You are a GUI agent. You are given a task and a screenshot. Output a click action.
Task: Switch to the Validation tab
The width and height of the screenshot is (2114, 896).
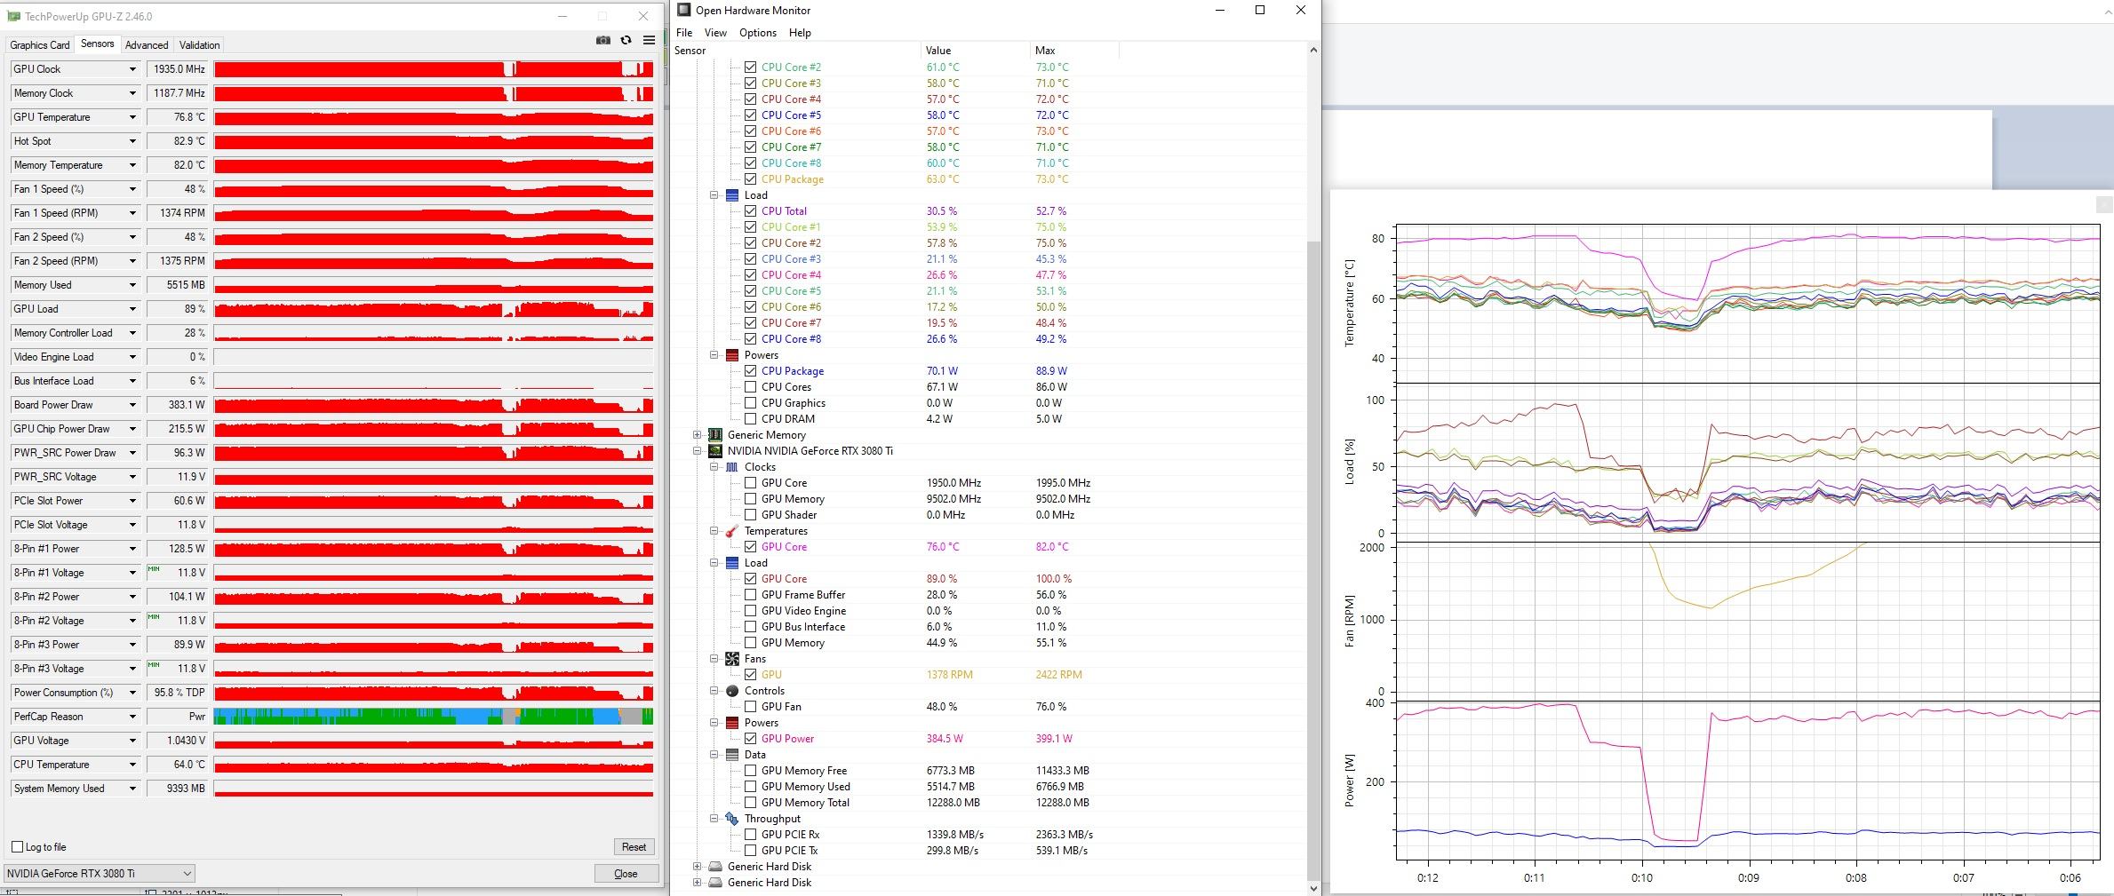click(199, 45)
